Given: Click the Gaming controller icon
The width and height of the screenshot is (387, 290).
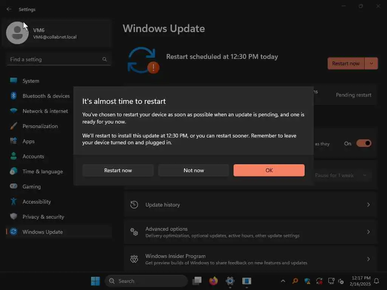Looking at the screenshot, I should [14, 186].
